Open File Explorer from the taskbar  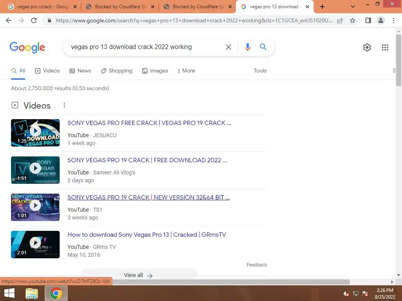tap(32, 293)
